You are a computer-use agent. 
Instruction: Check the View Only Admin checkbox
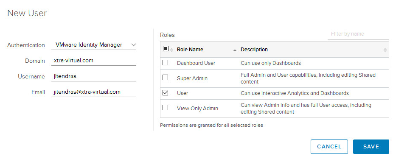tap(165, 108)
